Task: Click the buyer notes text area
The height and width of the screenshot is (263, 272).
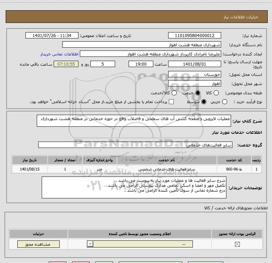Action: 134,187
